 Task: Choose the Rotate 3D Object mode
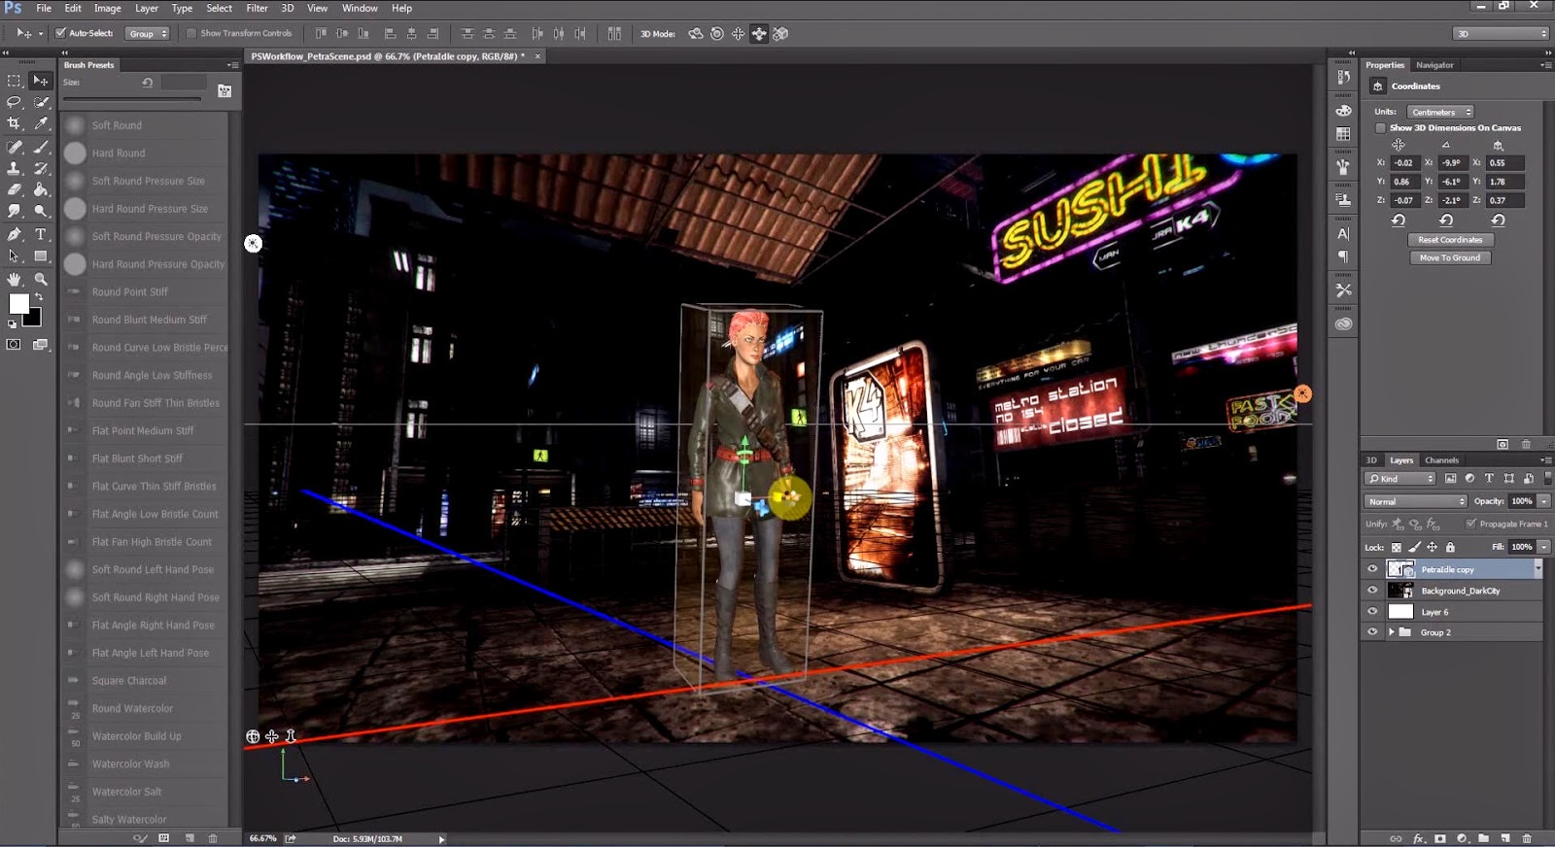pos(696,33)
